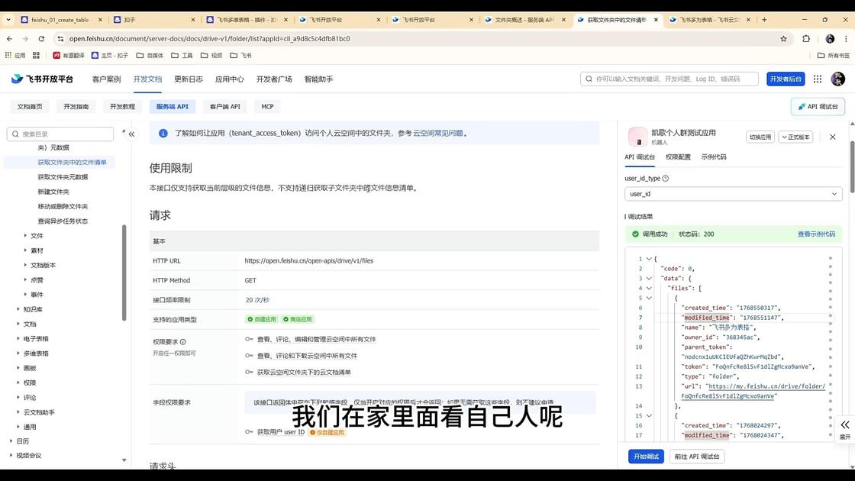Open a new browser tab with plus icon
This screenshot has height=481, width=855.
click(764, 20)
